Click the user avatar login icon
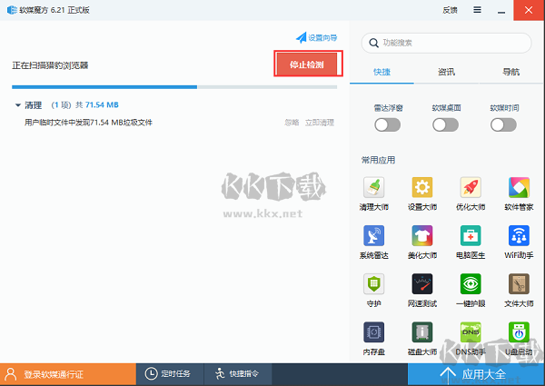The width and height of the screenshot is (545, 386). click(x=11, y=374)
